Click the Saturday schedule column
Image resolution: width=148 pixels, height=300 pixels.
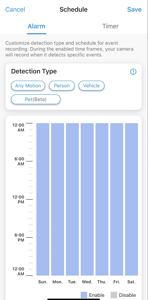click(131, 199)
